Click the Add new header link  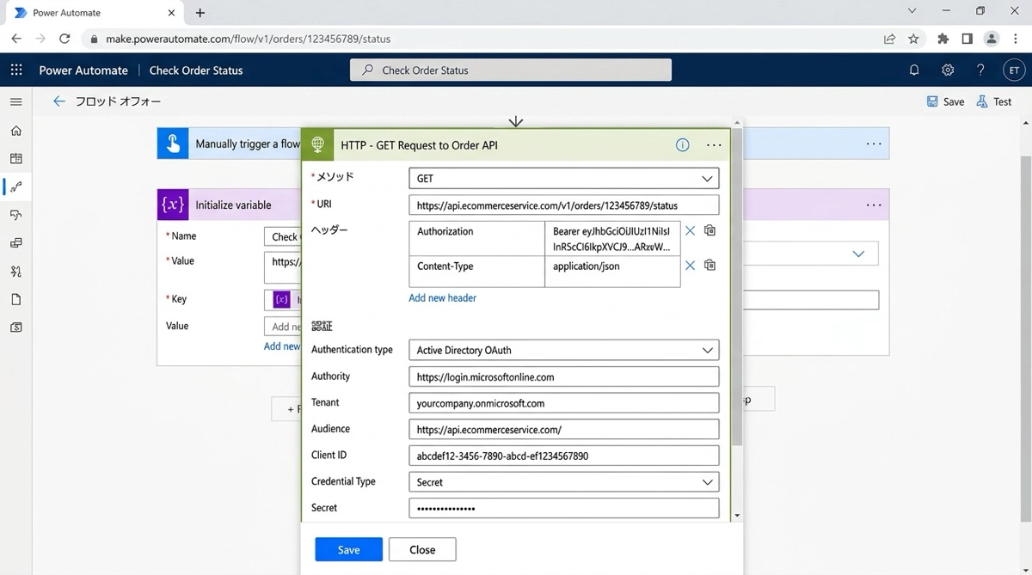point(442,298)
